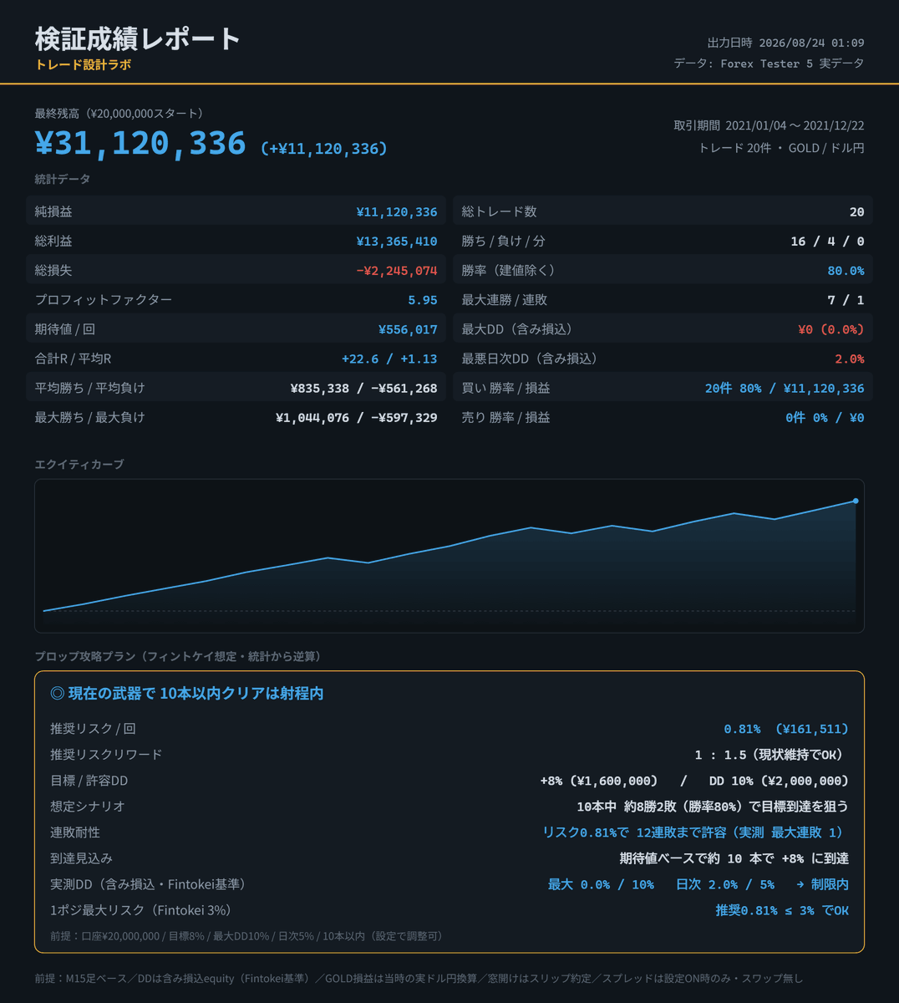Click the 推奨0.81% ≤ 3% でOK text
Screen dimensions: 899x1003
tap(782, 910)
